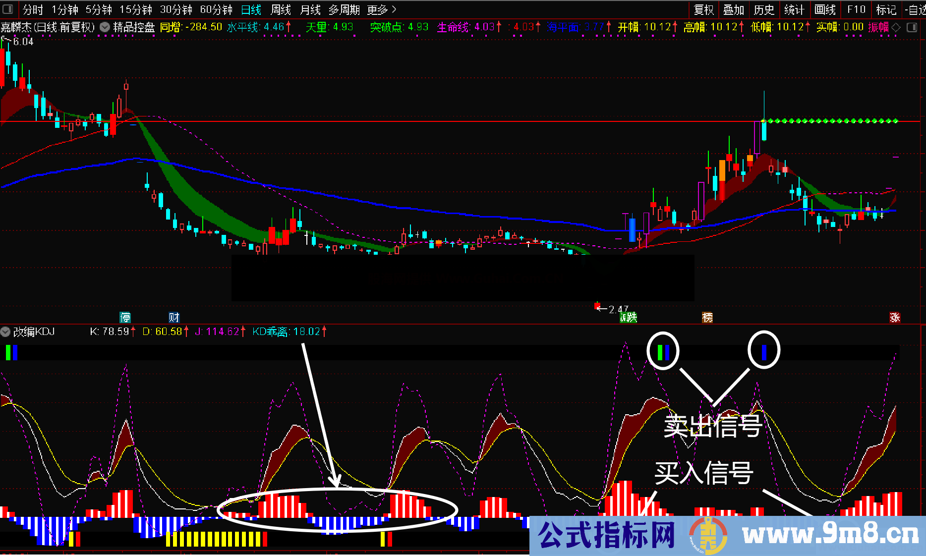This screenshot has width=926, height=556.
Task: Click the 天里 value 4.93
Action: click(343, 27)
